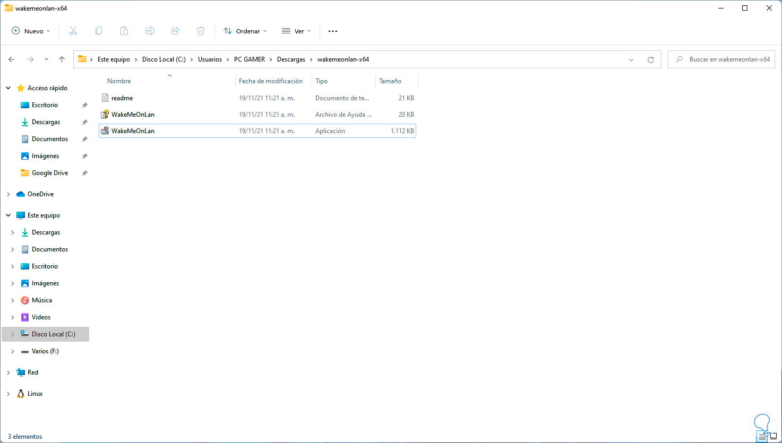Click the OneDrive cloud icon
The height and width of the screenshot is (443, 782).
[21, 194]
